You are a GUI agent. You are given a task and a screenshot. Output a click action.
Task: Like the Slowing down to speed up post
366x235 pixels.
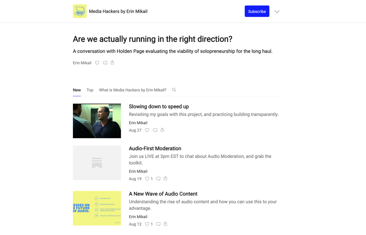(147, 130)
